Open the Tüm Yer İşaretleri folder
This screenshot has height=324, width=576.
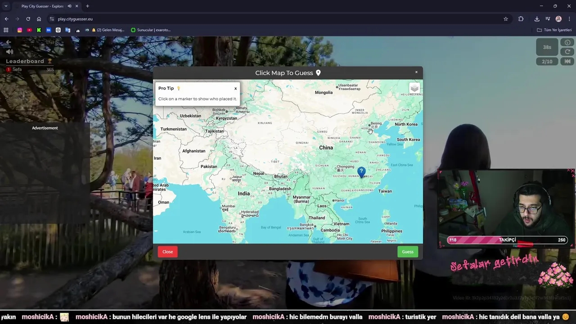pos(554,30)
